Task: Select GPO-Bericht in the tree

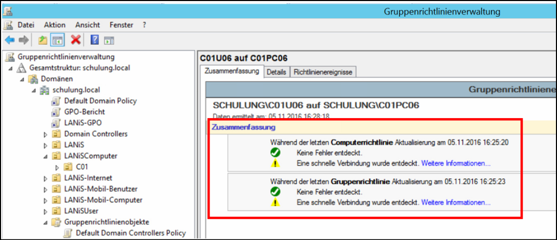Action: [85, 112]
